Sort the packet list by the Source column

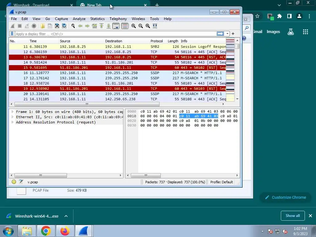[x=81, y=41]
